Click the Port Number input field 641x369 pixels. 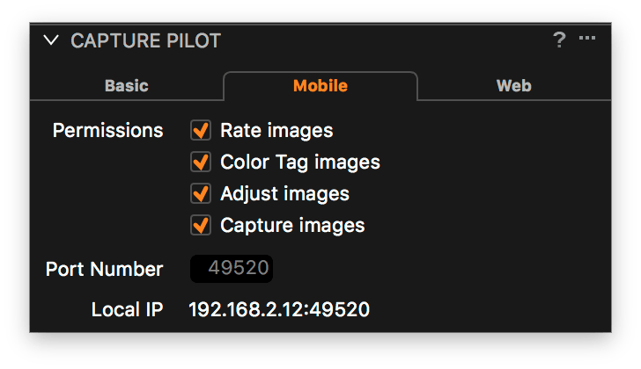(x=232, y=268)
